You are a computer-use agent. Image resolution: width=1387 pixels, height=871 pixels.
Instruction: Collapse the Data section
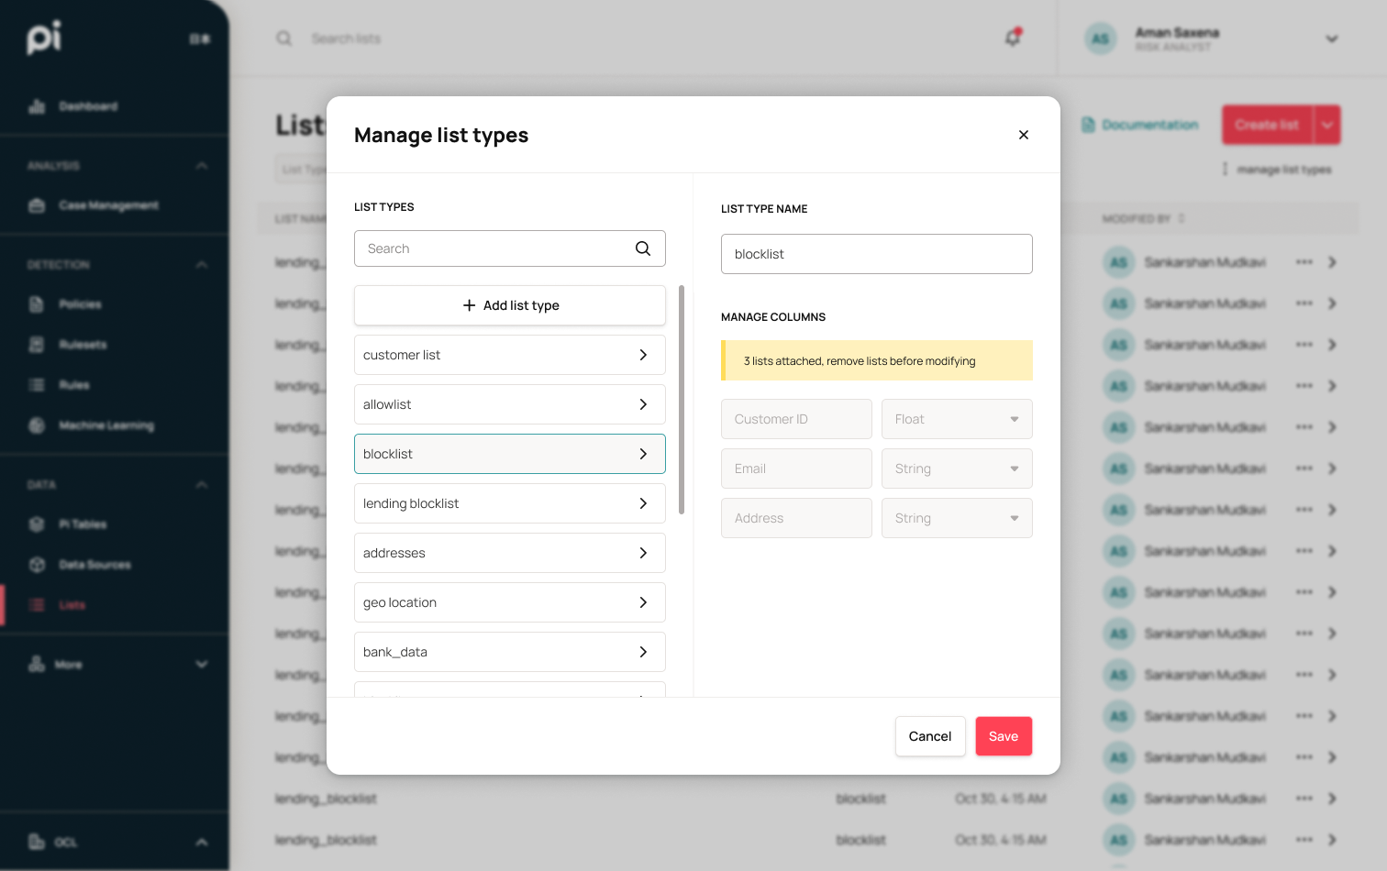pos(202,485)
